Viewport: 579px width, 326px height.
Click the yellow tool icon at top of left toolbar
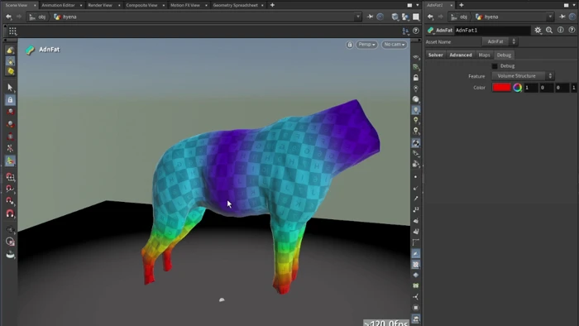tap(10, 50)
